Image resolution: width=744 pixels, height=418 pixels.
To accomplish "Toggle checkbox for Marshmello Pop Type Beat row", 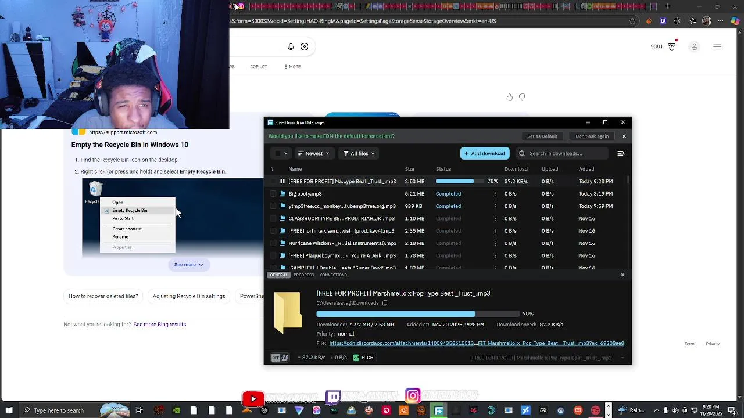I will click(274, 181).
